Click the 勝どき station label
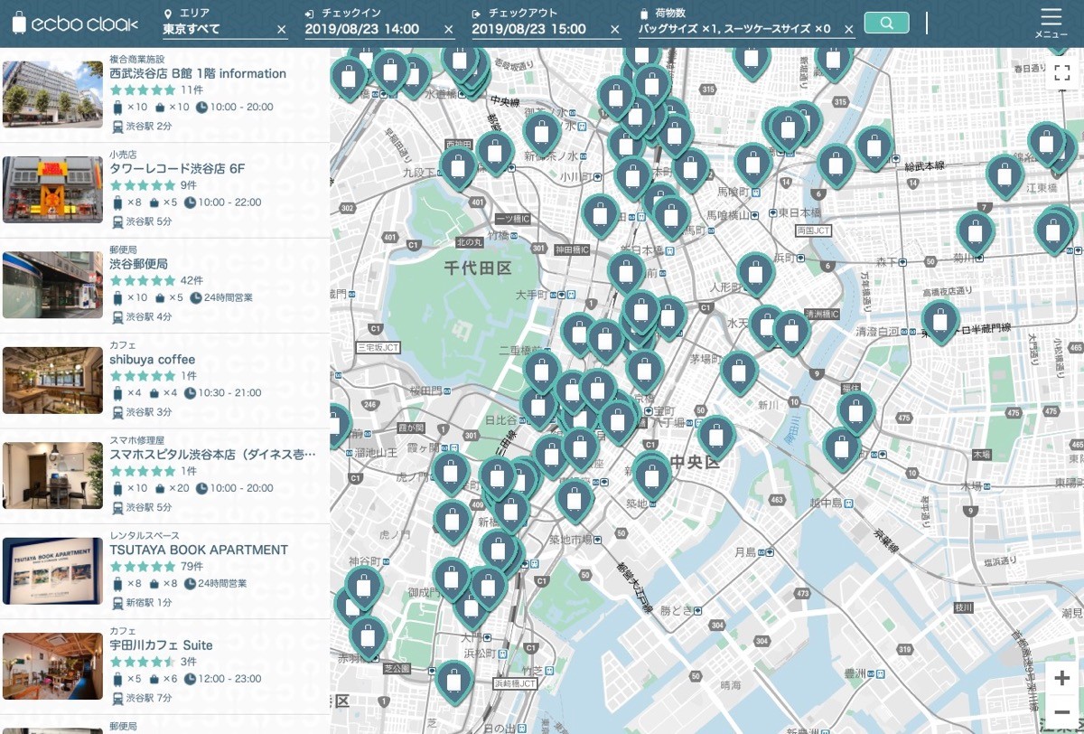 678,611
